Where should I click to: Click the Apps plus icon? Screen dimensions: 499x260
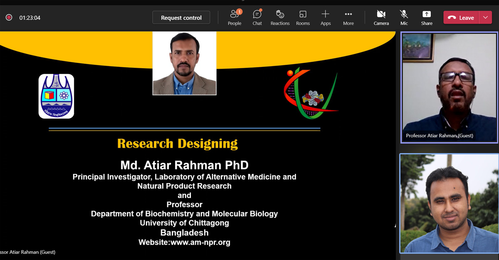[326, 17]
